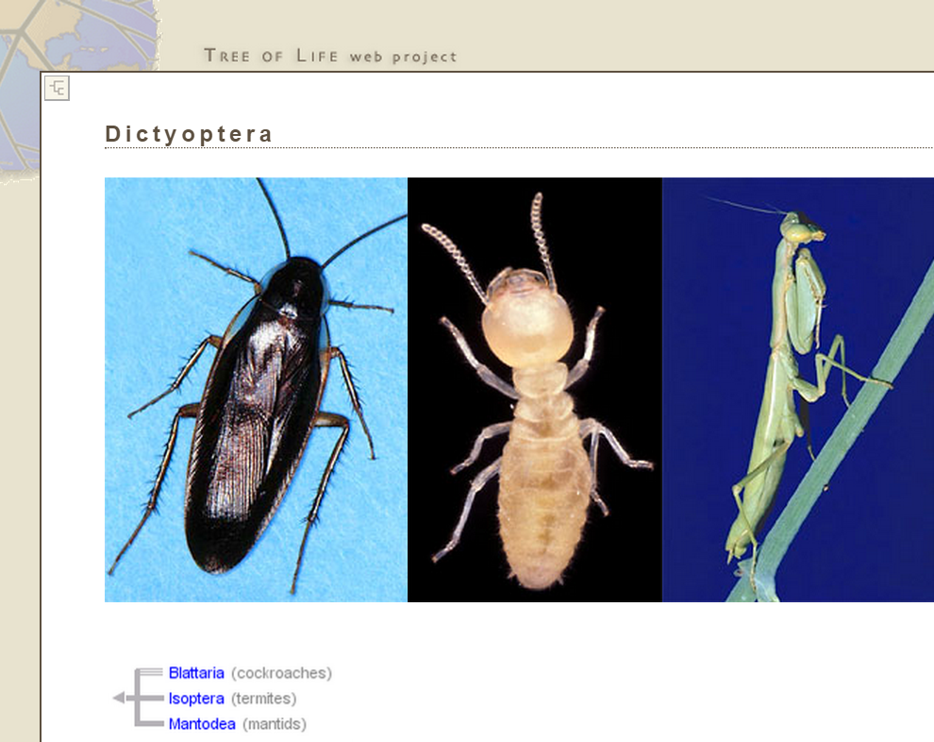Click the Dictyoptera page heading

189,134
